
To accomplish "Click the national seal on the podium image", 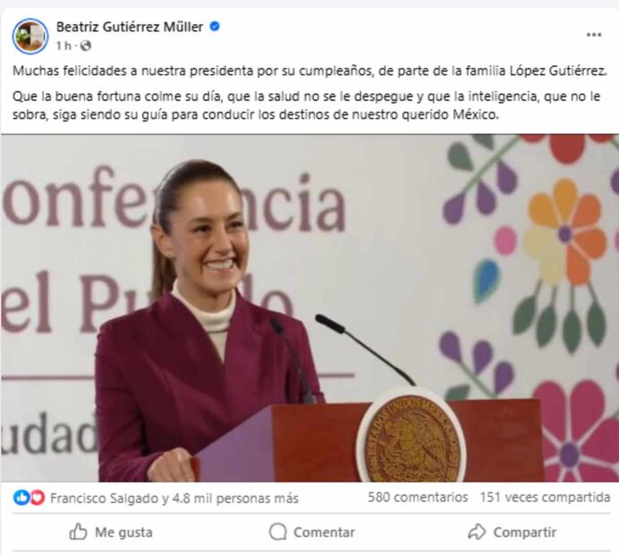I will click(x=411, y=436).
